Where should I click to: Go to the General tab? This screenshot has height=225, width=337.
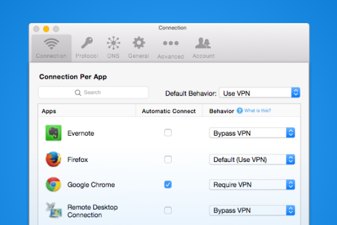[x=139, y=48]
